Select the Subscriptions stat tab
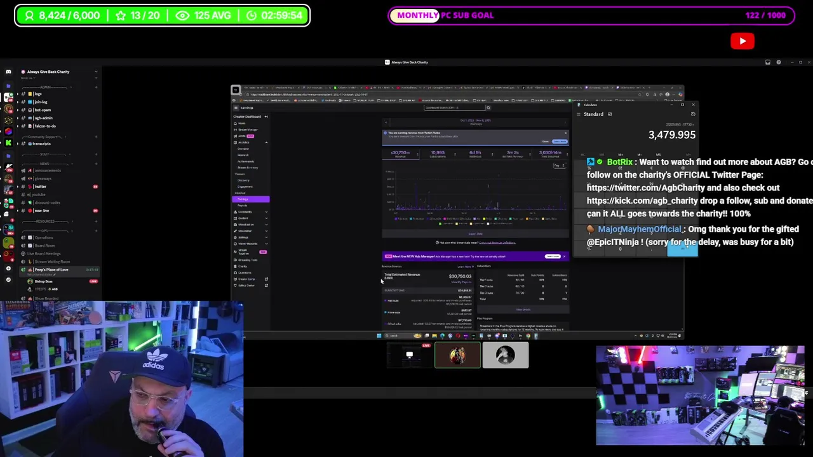813x457 pixels. tap(438, 154)
